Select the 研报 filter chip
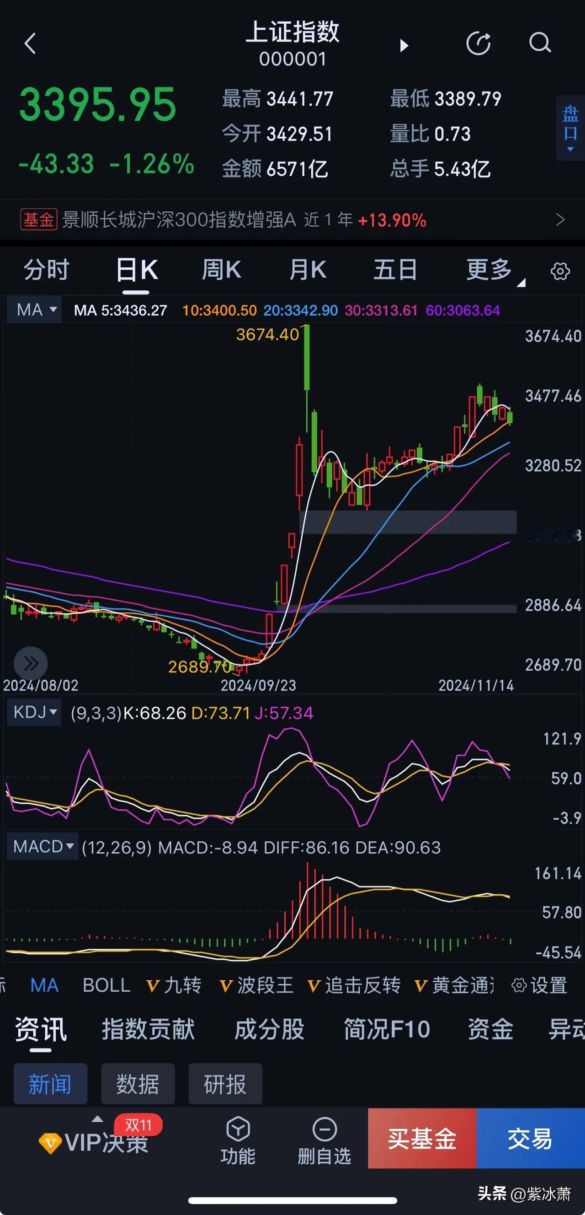 click(x=225, y=1084)
